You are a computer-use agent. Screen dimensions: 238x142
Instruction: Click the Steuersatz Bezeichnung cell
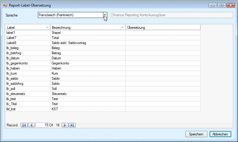88,94
